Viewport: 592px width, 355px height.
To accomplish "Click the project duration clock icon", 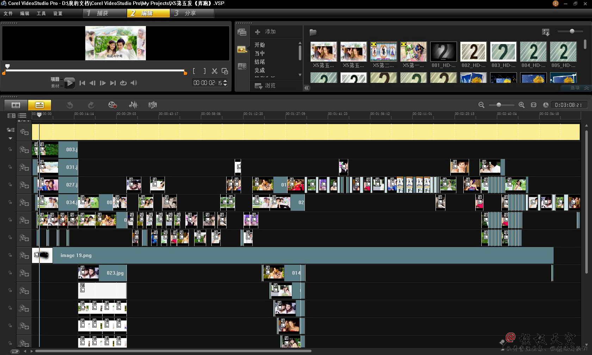I will [546, 105].
